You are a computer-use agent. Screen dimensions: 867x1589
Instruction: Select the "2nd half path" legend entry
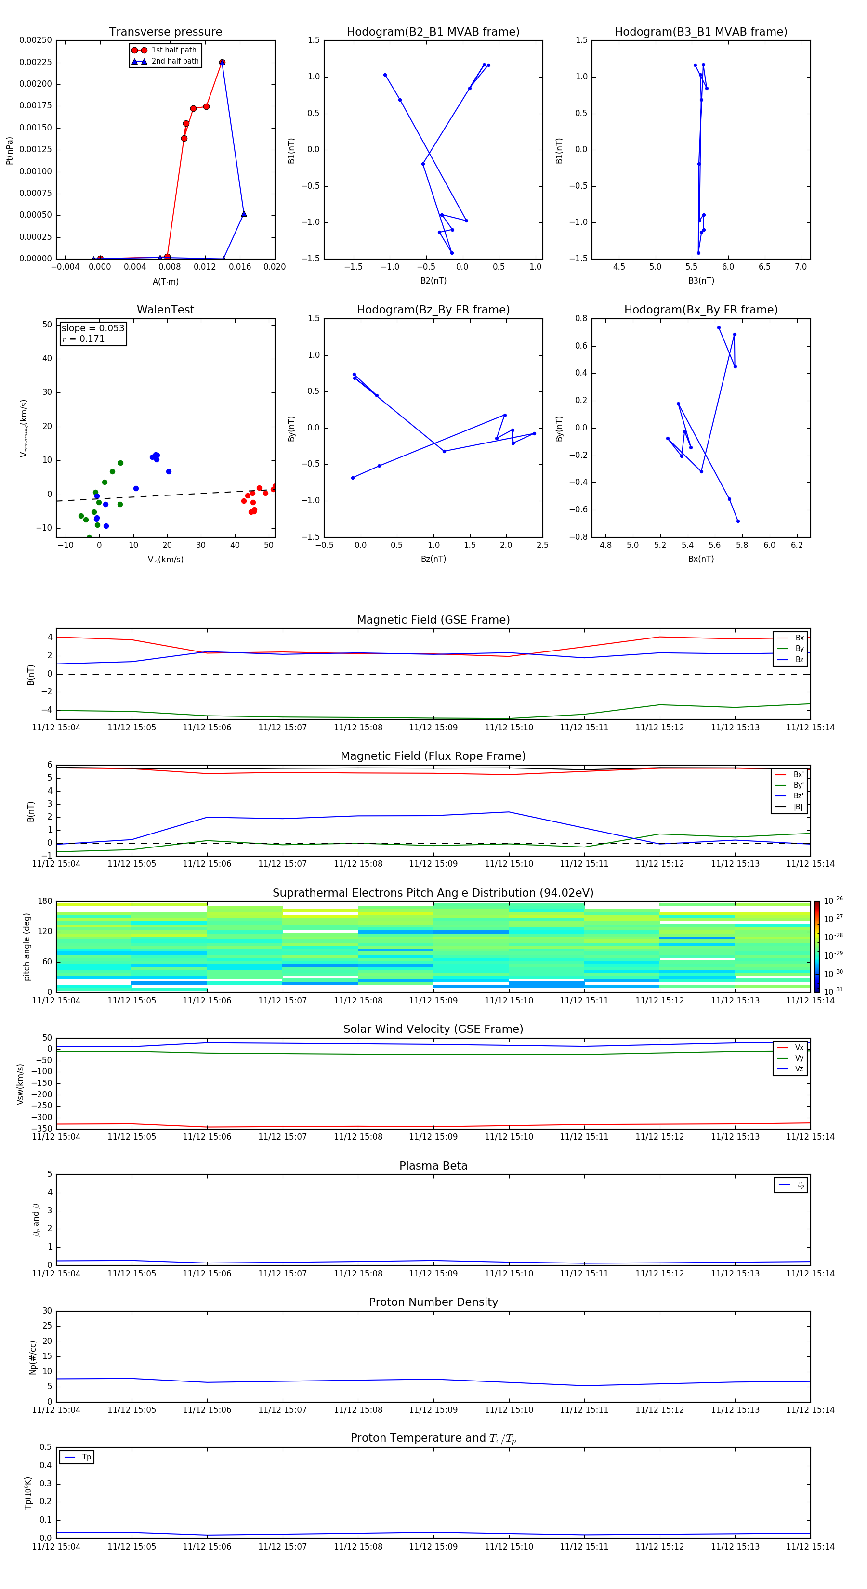pyautogui.click(x=165, y=61)
